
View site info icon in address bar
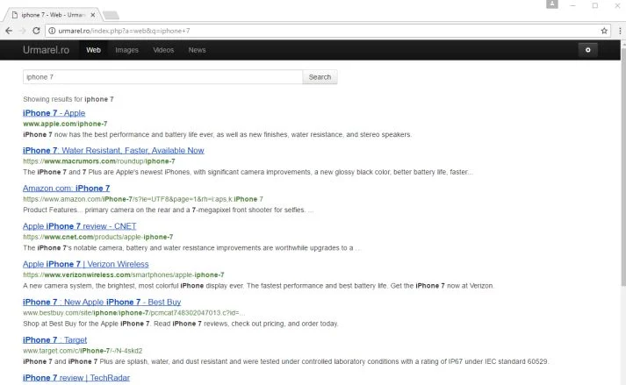pyautogui.click(x=52, y=31)
